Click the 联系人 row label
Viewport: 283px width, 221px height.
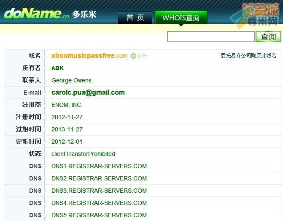pos(31,80)
